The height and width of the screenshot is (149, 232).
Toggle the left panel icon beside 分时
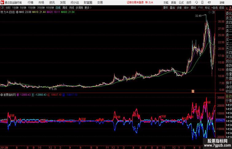(2, 8)
